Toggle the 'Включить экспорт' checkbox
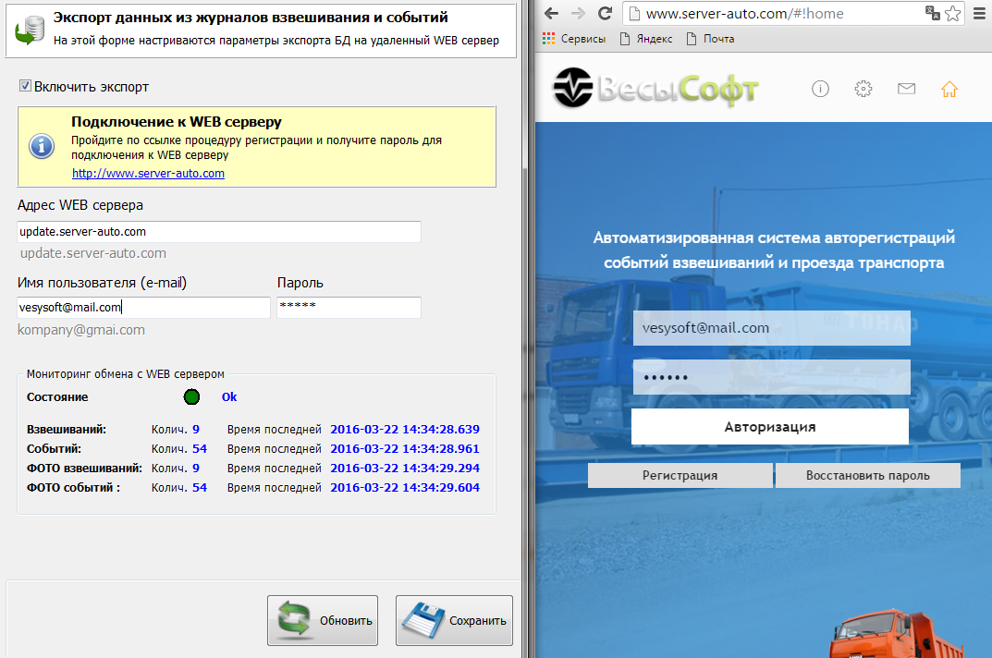Image resolution: width=992 pixels, height=658 pixels. coord(25,86)
